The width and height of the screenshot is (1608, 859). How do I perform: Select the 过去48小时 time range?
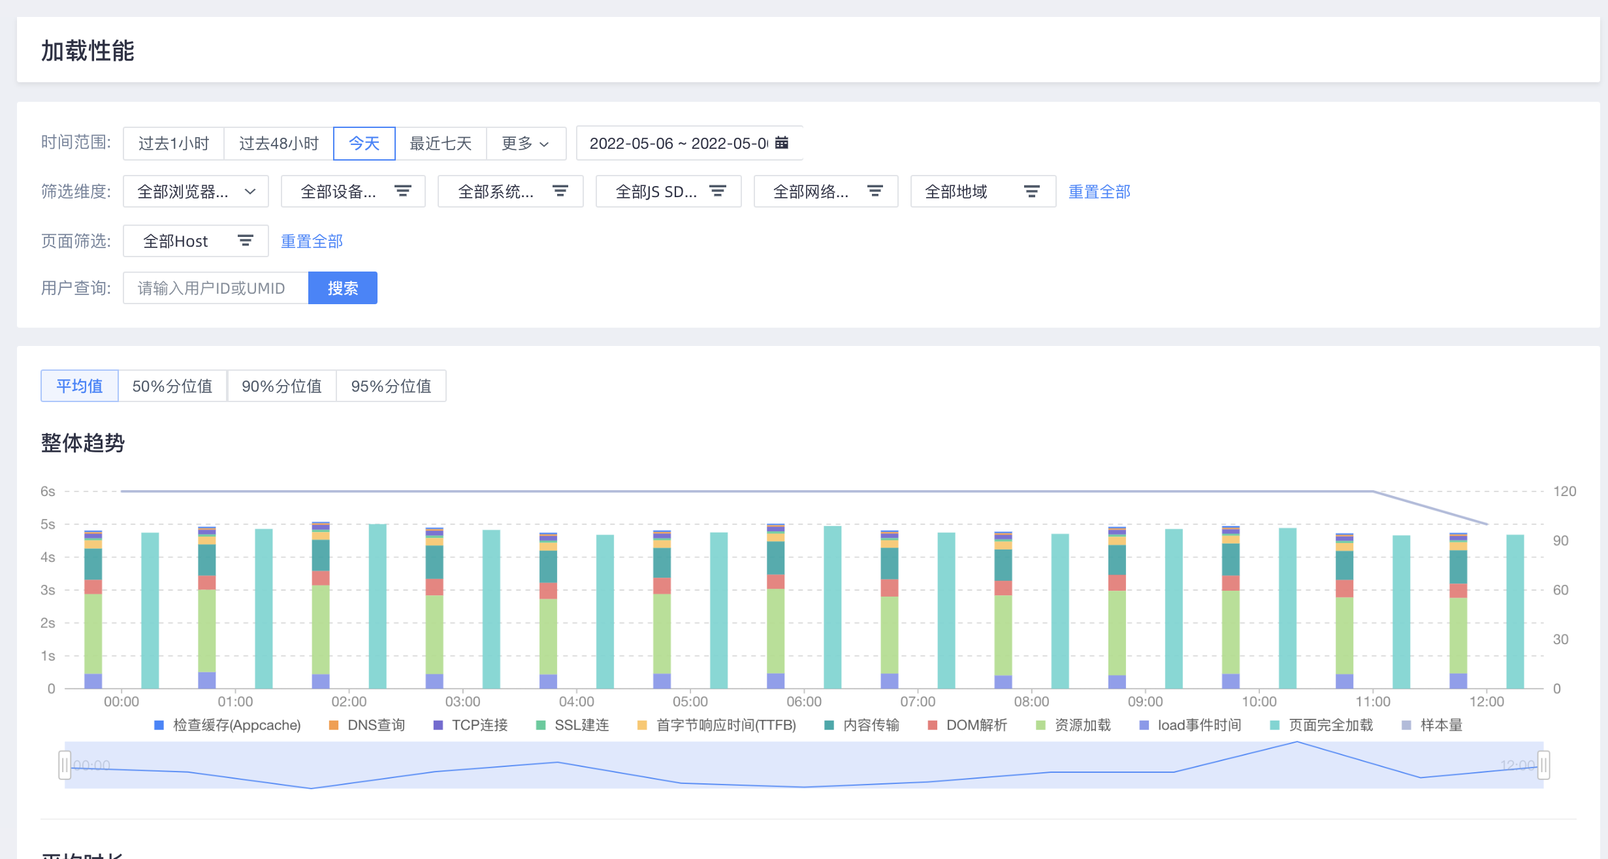[279, 144]
